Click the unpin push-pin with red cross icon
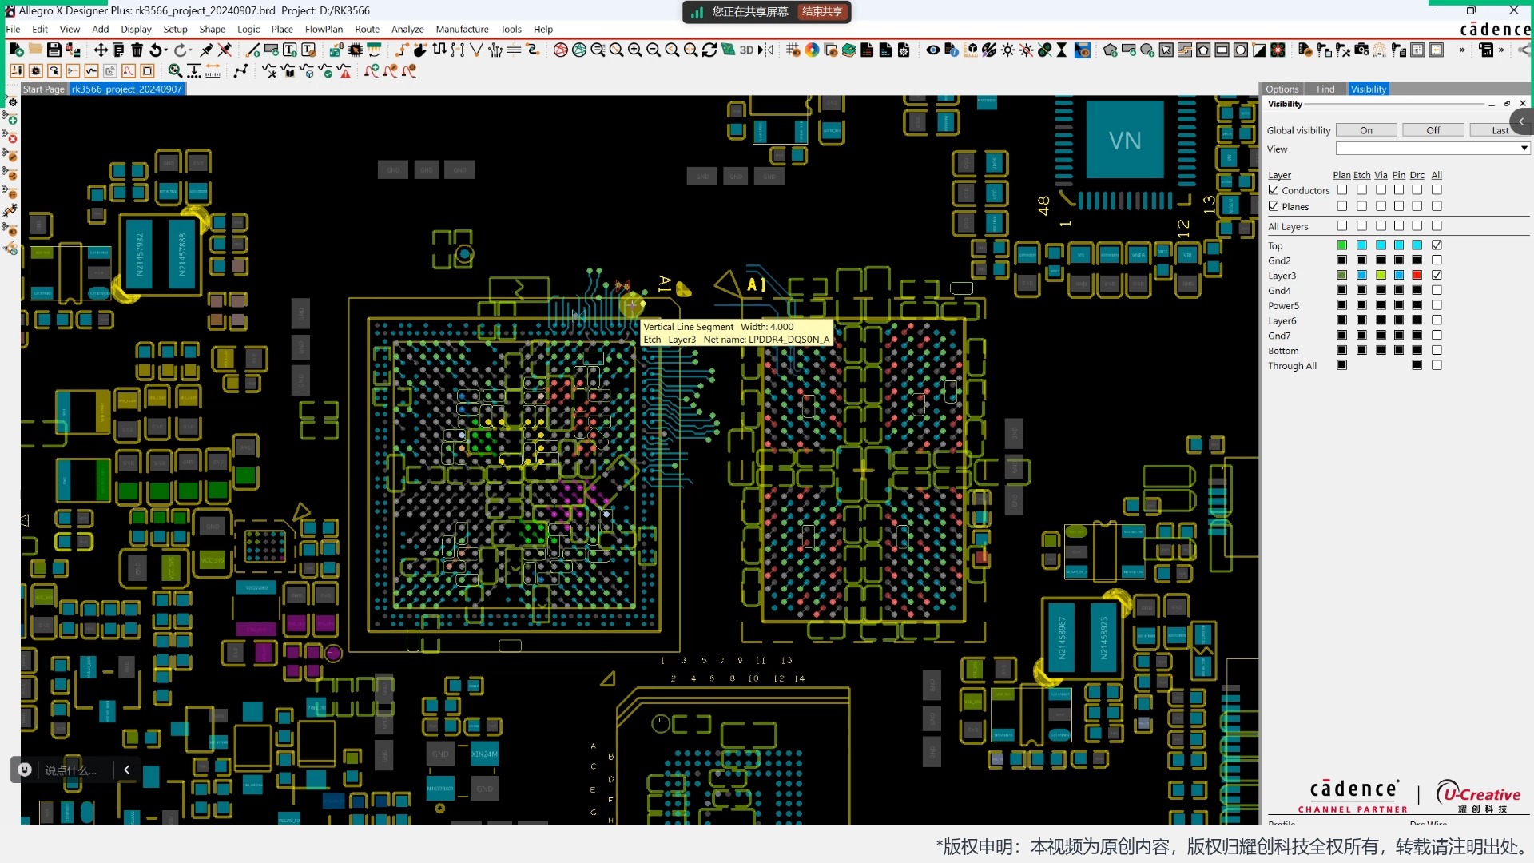 coord(225,50)
